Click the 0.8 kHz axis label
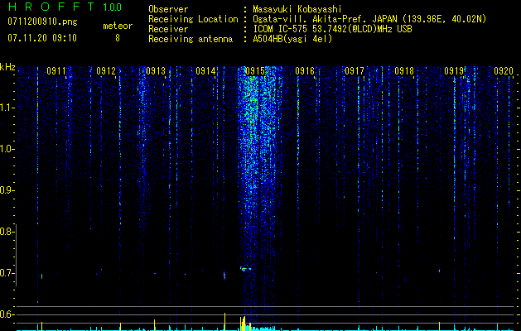Screen dimensions: 521x331 click(7, 232)
